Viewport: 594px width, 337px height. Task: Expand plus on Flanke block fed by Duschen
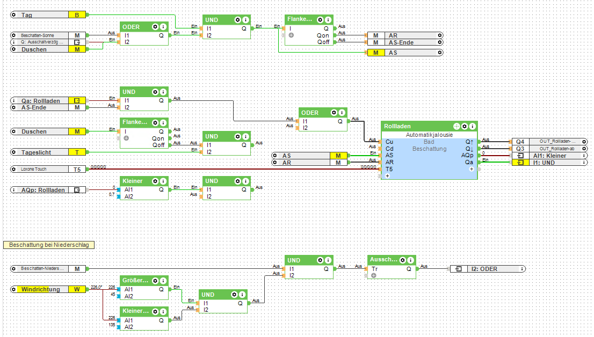[x=127, y=138]
